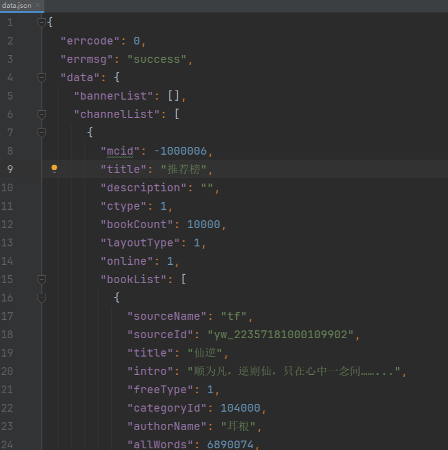Screen dimensions: 448x450
Task: Click the intro string starting with 顺为凡
Action: click(294, 372)
